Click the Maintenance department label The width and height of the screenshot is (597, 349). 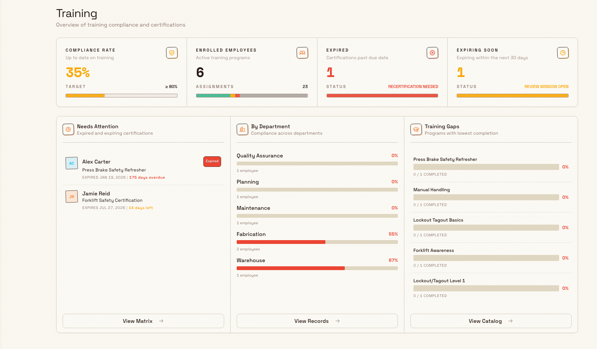click(x=253, y=208)
